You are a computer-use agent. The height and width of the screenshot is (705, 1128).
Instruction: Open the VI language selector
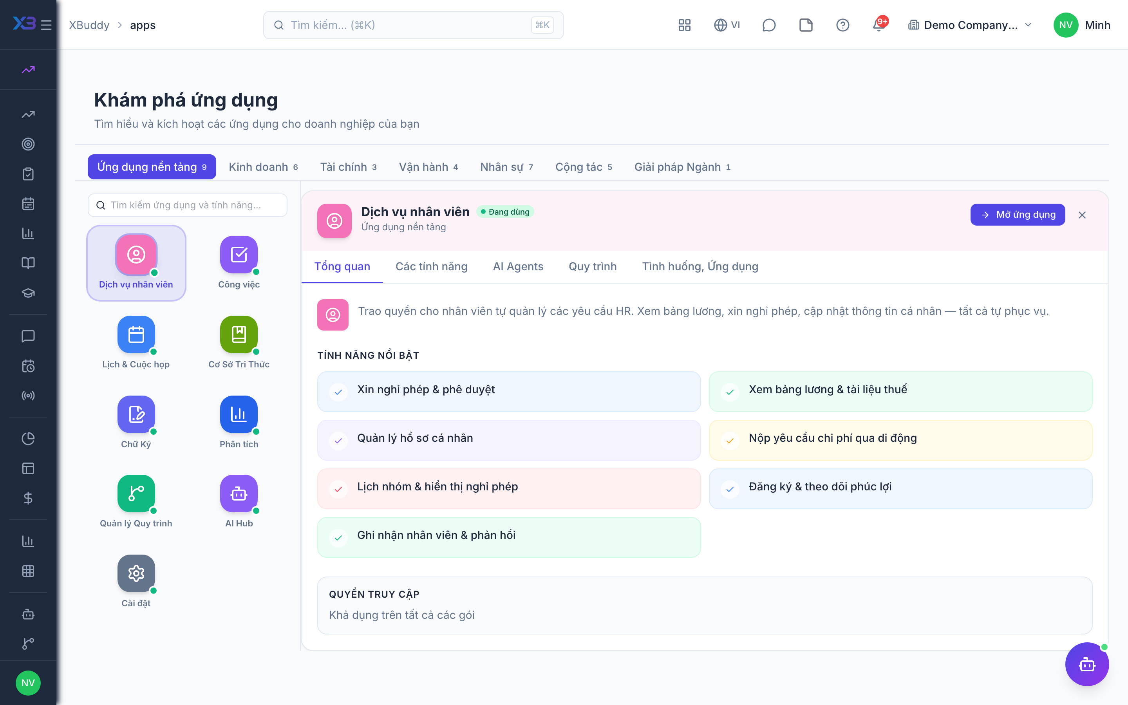727,25
